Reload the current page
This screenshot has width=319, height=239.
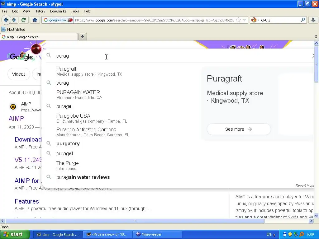coord(23,20)
